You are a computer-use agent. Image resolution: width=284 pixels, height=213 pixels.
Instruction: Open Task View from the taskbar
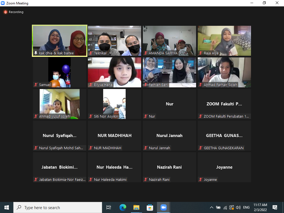[109, 207]
